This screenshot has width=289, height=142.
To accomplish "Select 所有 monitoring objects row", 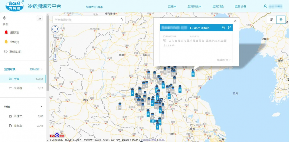I will coord(23,79).
